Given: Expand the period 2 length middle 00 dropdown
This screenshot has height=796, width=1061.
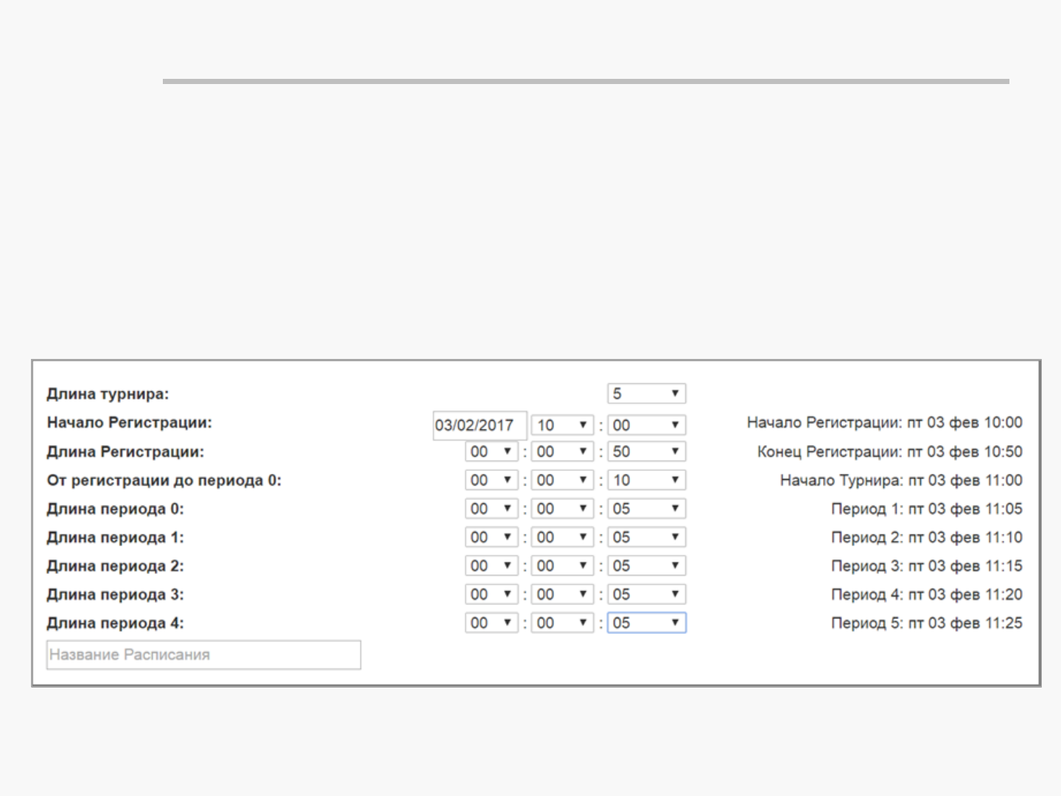Looking at the screenshot, I should coord(562,566).
